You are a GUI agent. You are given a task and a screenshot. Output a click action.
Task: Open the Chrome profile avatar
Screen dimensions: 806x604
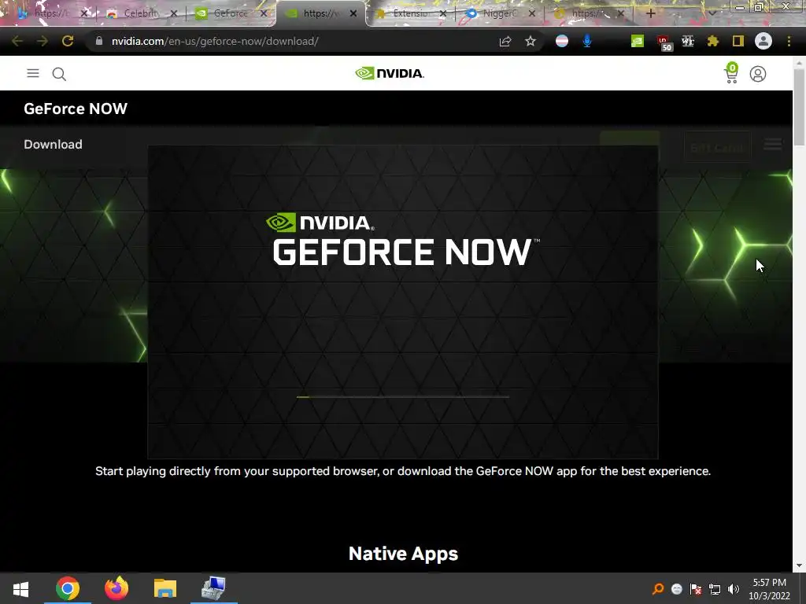(763, 41)
